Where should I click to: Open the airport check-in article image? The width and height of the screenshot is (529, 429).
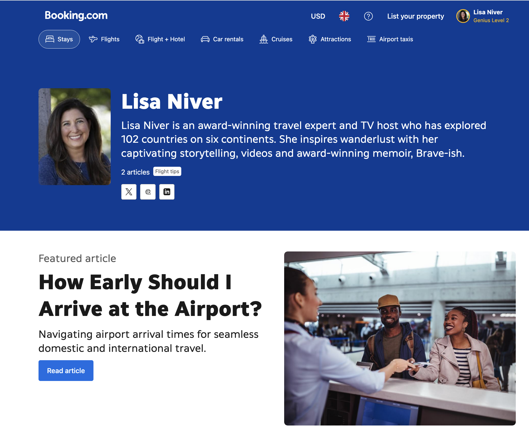(400, 338)
